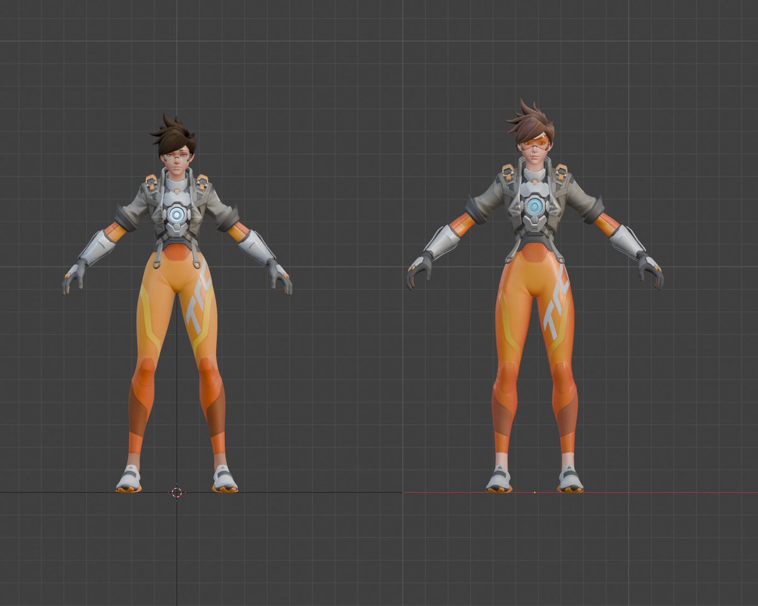Click the 3D cursor between left model's feet
This screenshot has height=606, width=758.
coord(177,492)
